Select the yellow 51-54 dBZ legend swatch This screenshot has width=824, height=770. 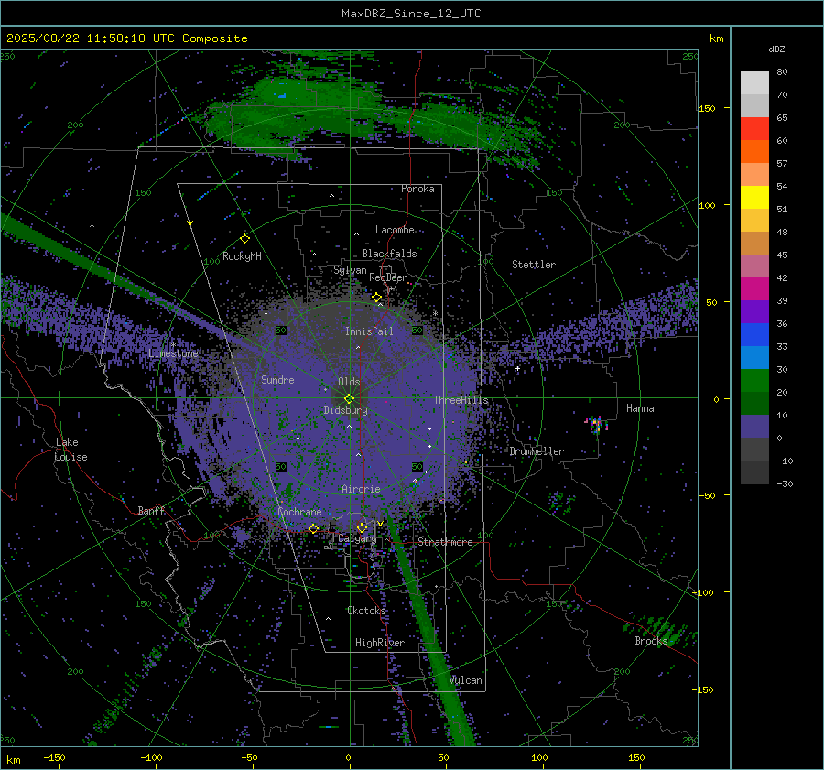754,198
